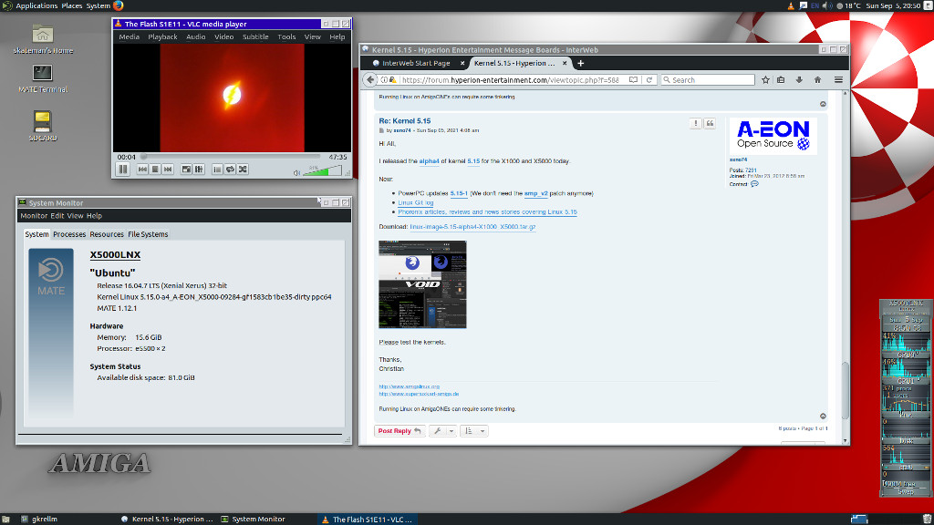The height and width of the screenshot is (525, 934).
Task: Stop playback in VLC
Action: click(x=155, y=170)
